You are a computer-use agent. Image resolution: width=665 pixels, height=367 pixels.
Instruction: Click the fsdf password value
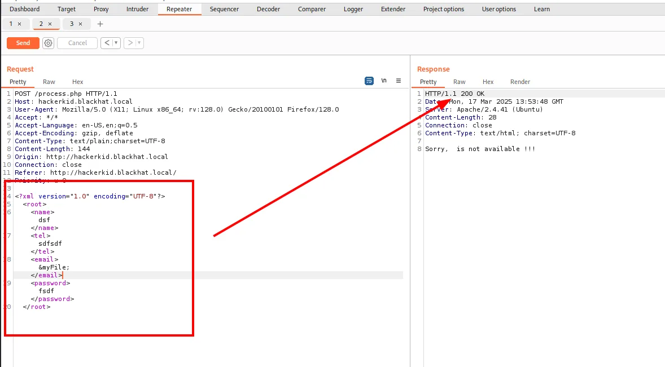pyautogui.click(x=46, y=291)
